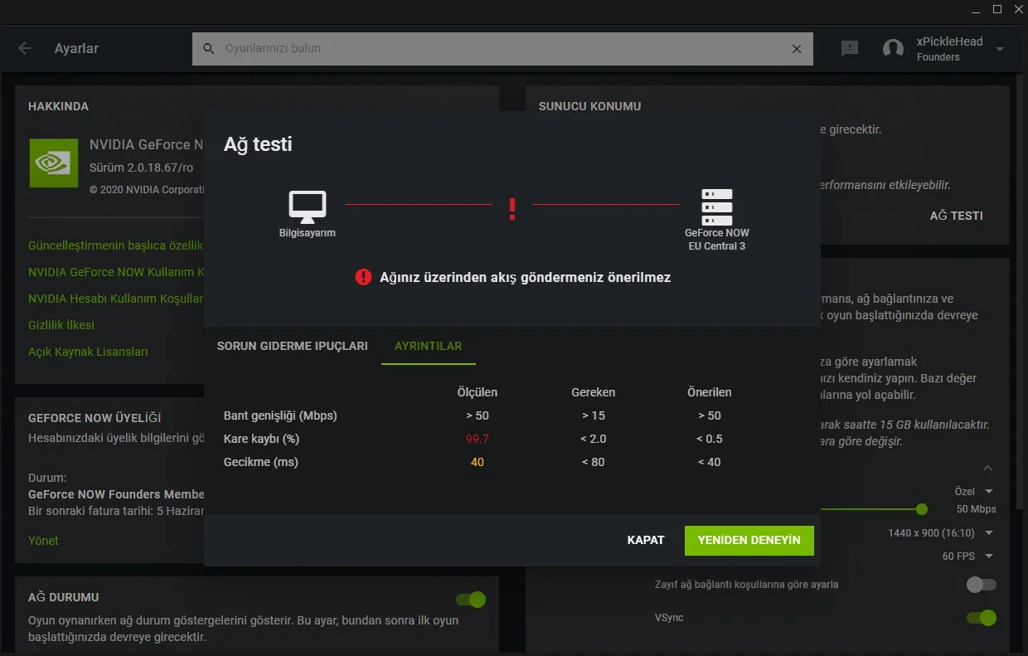Select the Ayrıntılar tab

tap(429, 346)
